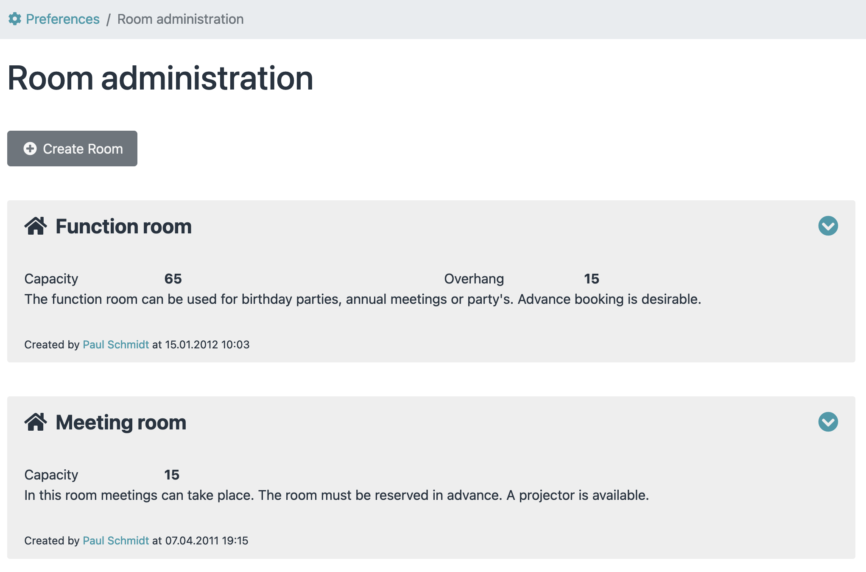866x572 pixels.
Task: Select the Room administration breadcrumb item
Action: click(x=180, y=19)
